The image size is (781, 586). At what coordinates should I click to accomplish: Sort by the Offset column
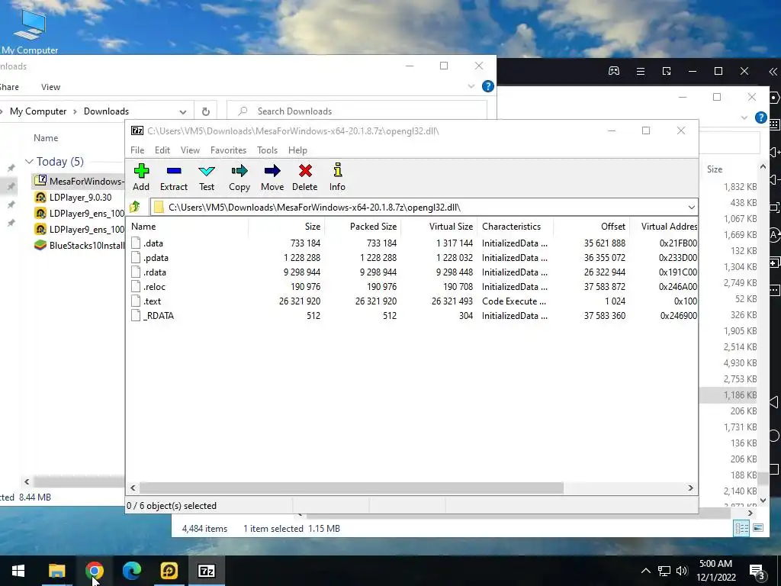(x=591, y=226)
